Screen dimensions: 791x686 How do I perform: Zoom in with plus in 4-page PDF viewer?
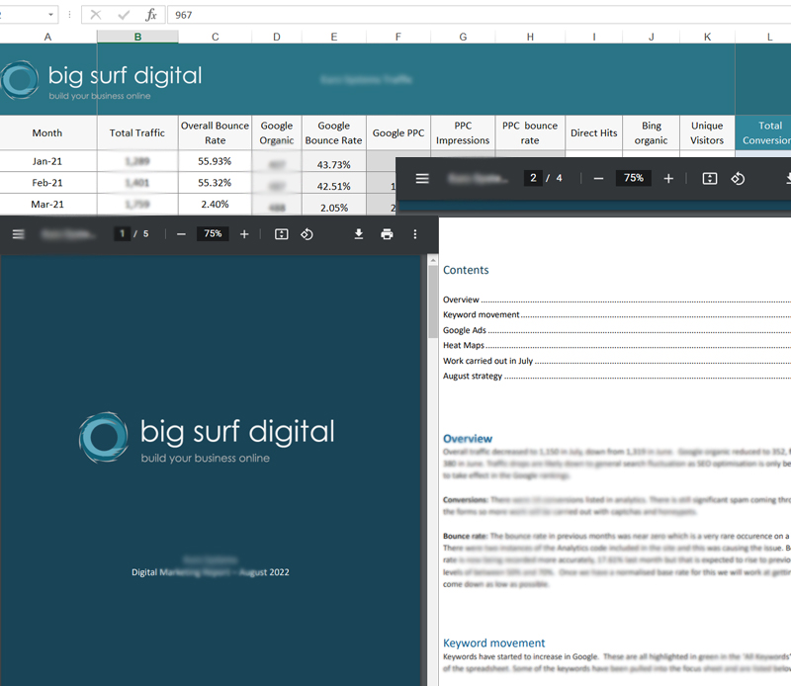668,179
